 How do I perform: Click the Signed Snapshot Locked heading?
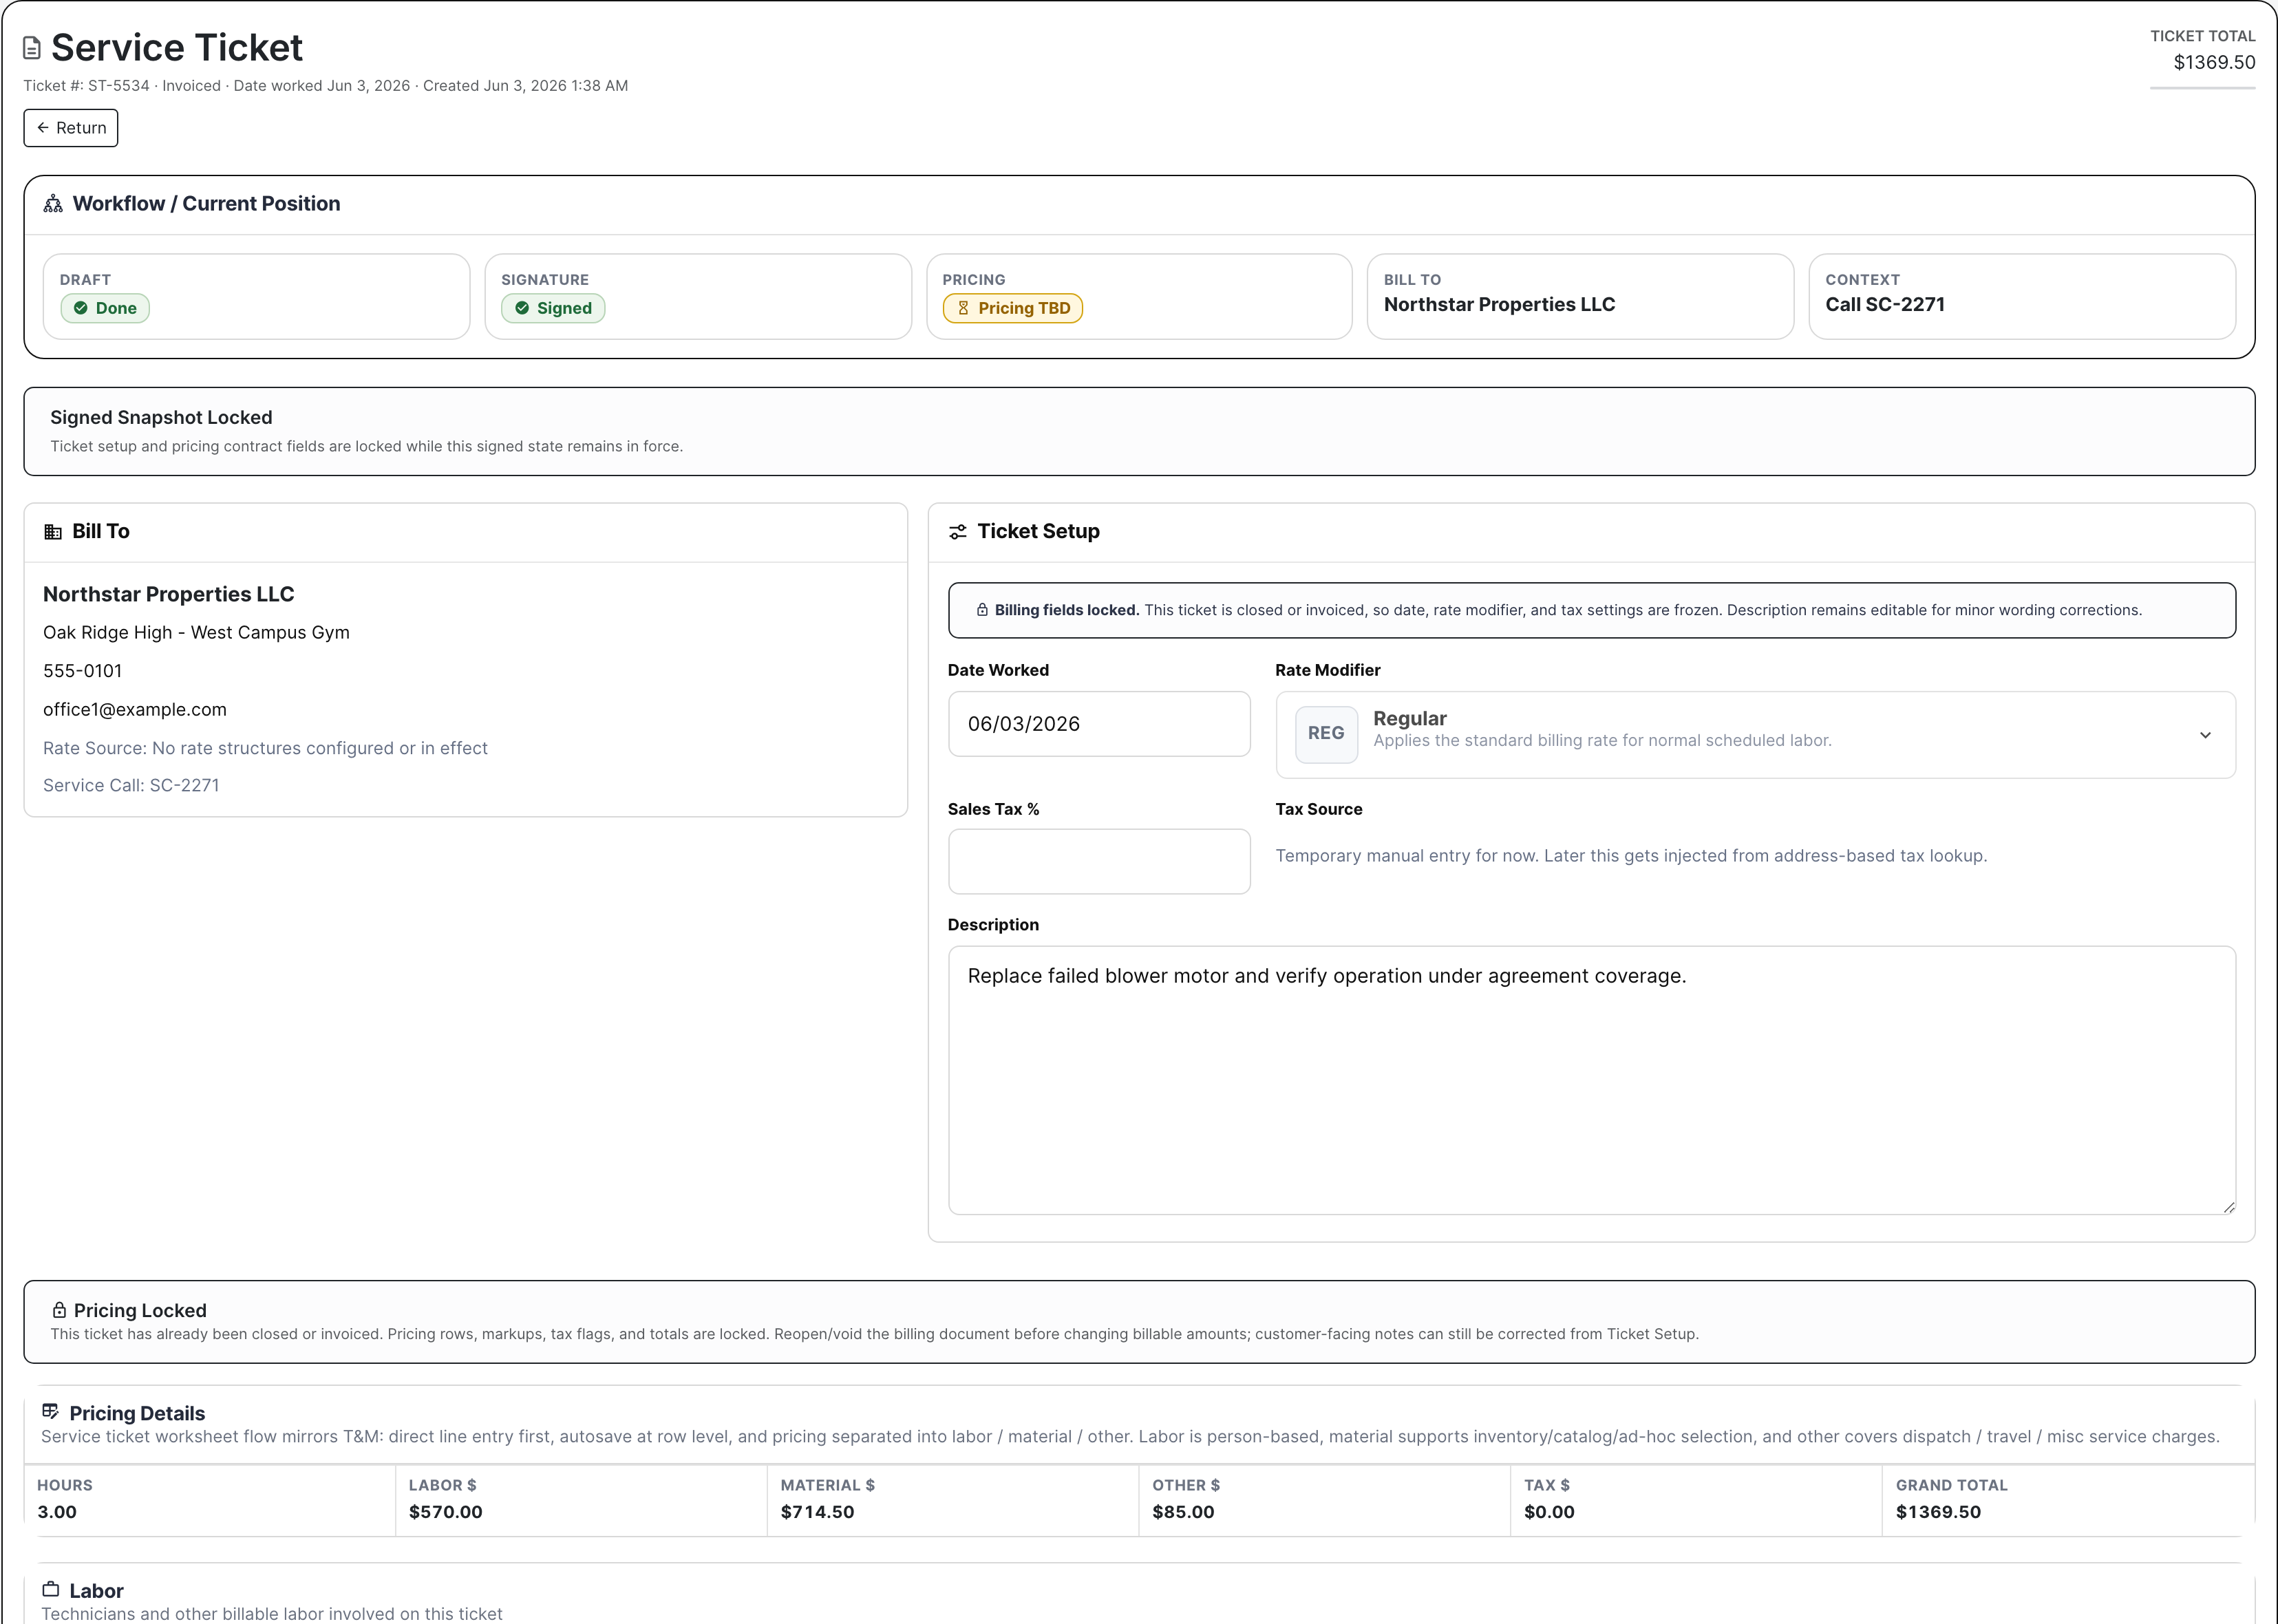(161, 417)
